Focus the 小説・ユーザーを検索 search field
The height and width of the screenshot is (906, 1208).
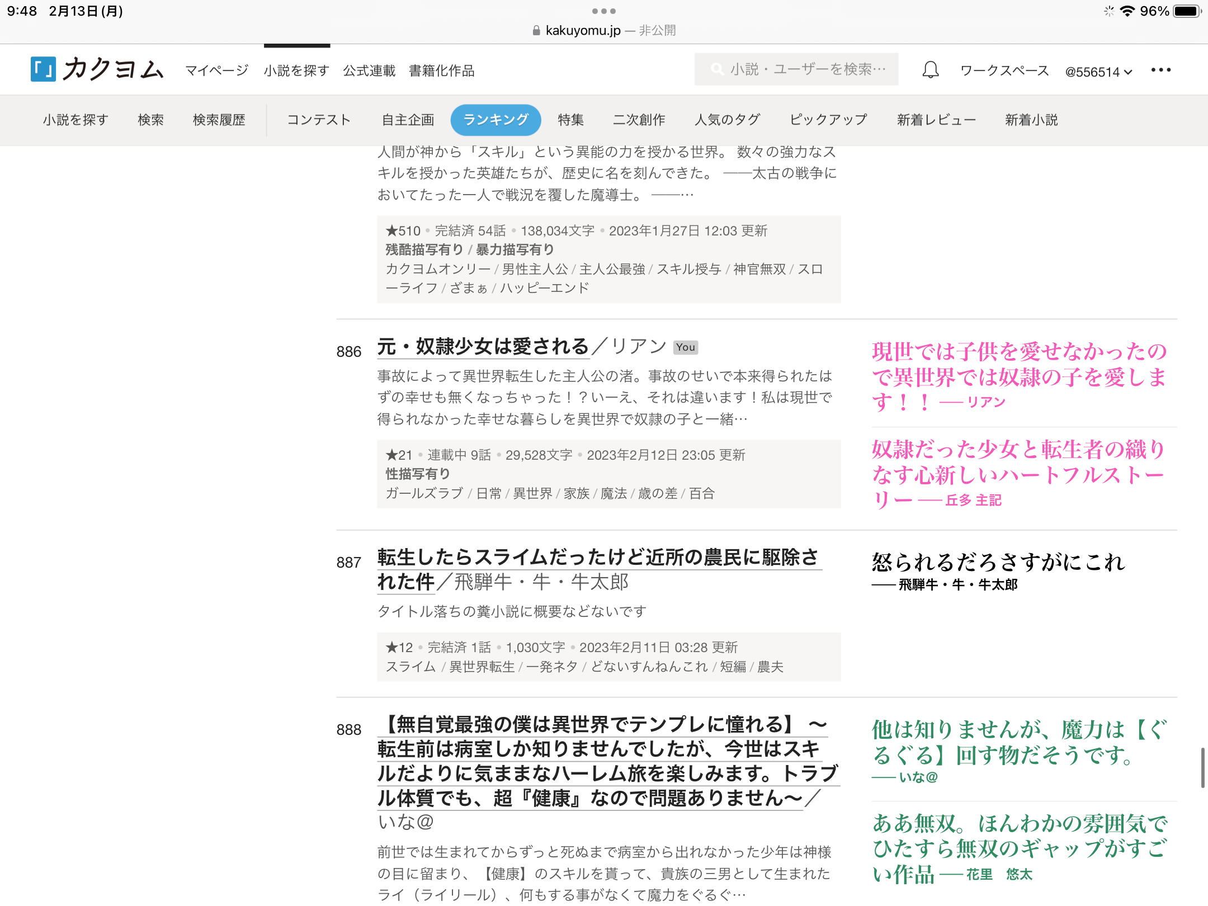point(805,69)
